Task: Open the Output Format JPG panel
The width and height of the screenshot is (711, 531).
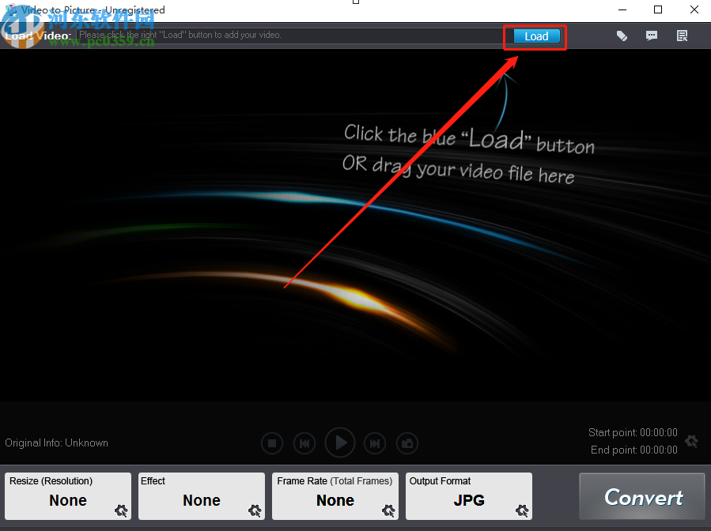Action: coord(469,496)
